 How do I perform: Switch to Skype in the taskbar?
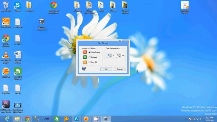pos(76,119)
